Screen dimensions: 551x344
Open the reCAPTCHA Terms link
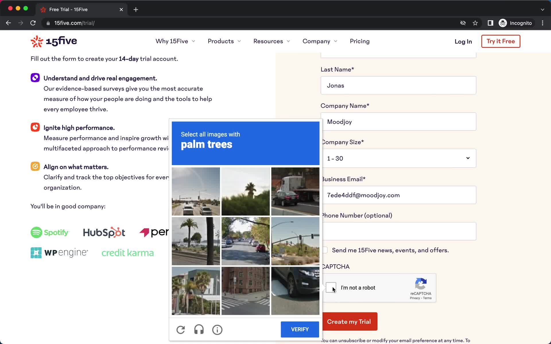point(427,298)
